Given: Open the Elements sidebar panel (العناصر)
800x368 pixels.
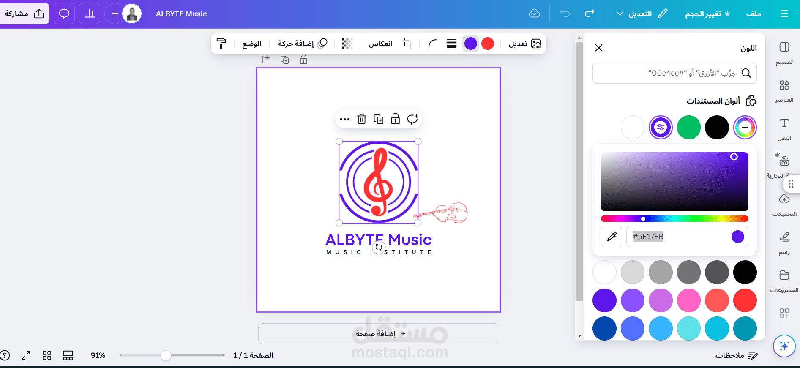Looking at the screenshot, I should pos(784,90).
